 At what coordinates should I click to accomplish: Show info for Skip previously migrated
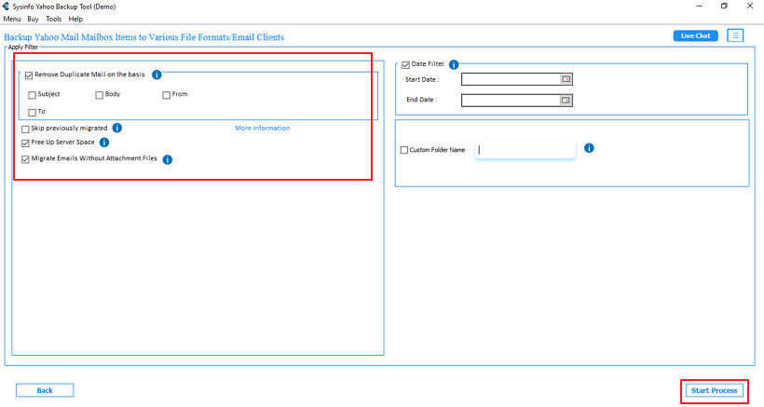117,128
